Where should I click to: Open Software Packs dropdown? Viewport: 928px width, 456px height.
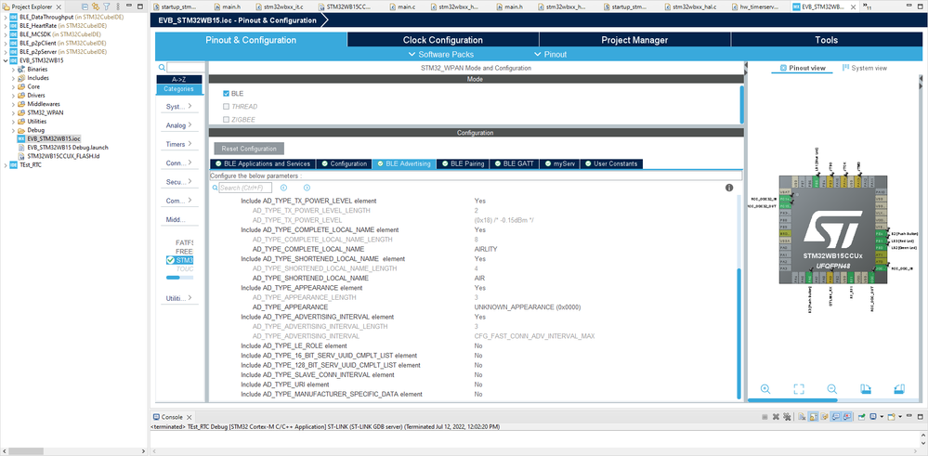pyautogui.click(x=441, y=54)
